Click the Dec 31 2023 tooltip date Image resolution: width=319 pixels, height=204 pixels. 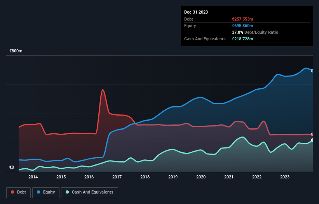point(196,12)
